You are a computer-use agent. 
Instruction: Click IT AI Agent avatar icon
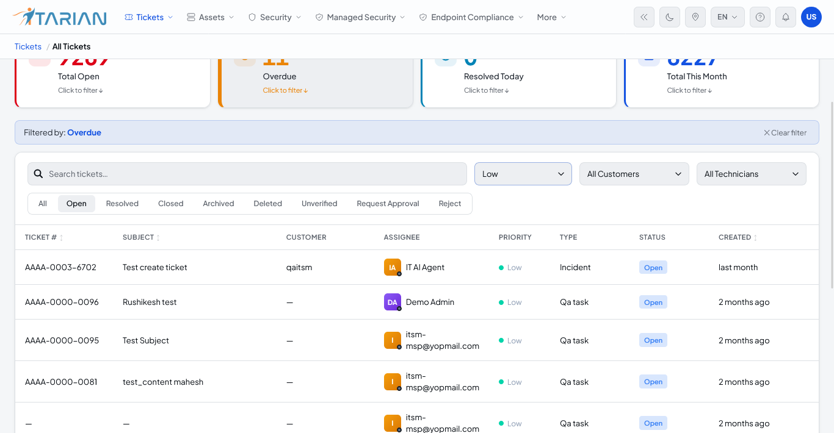coord(393,267)
